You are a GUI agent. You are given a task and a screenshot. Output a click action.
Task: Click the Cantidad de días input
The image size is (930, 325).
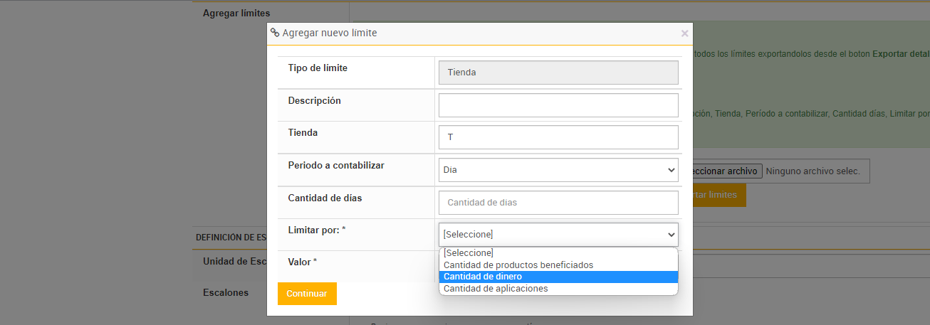pyautogui.click(x=558, y=203)
